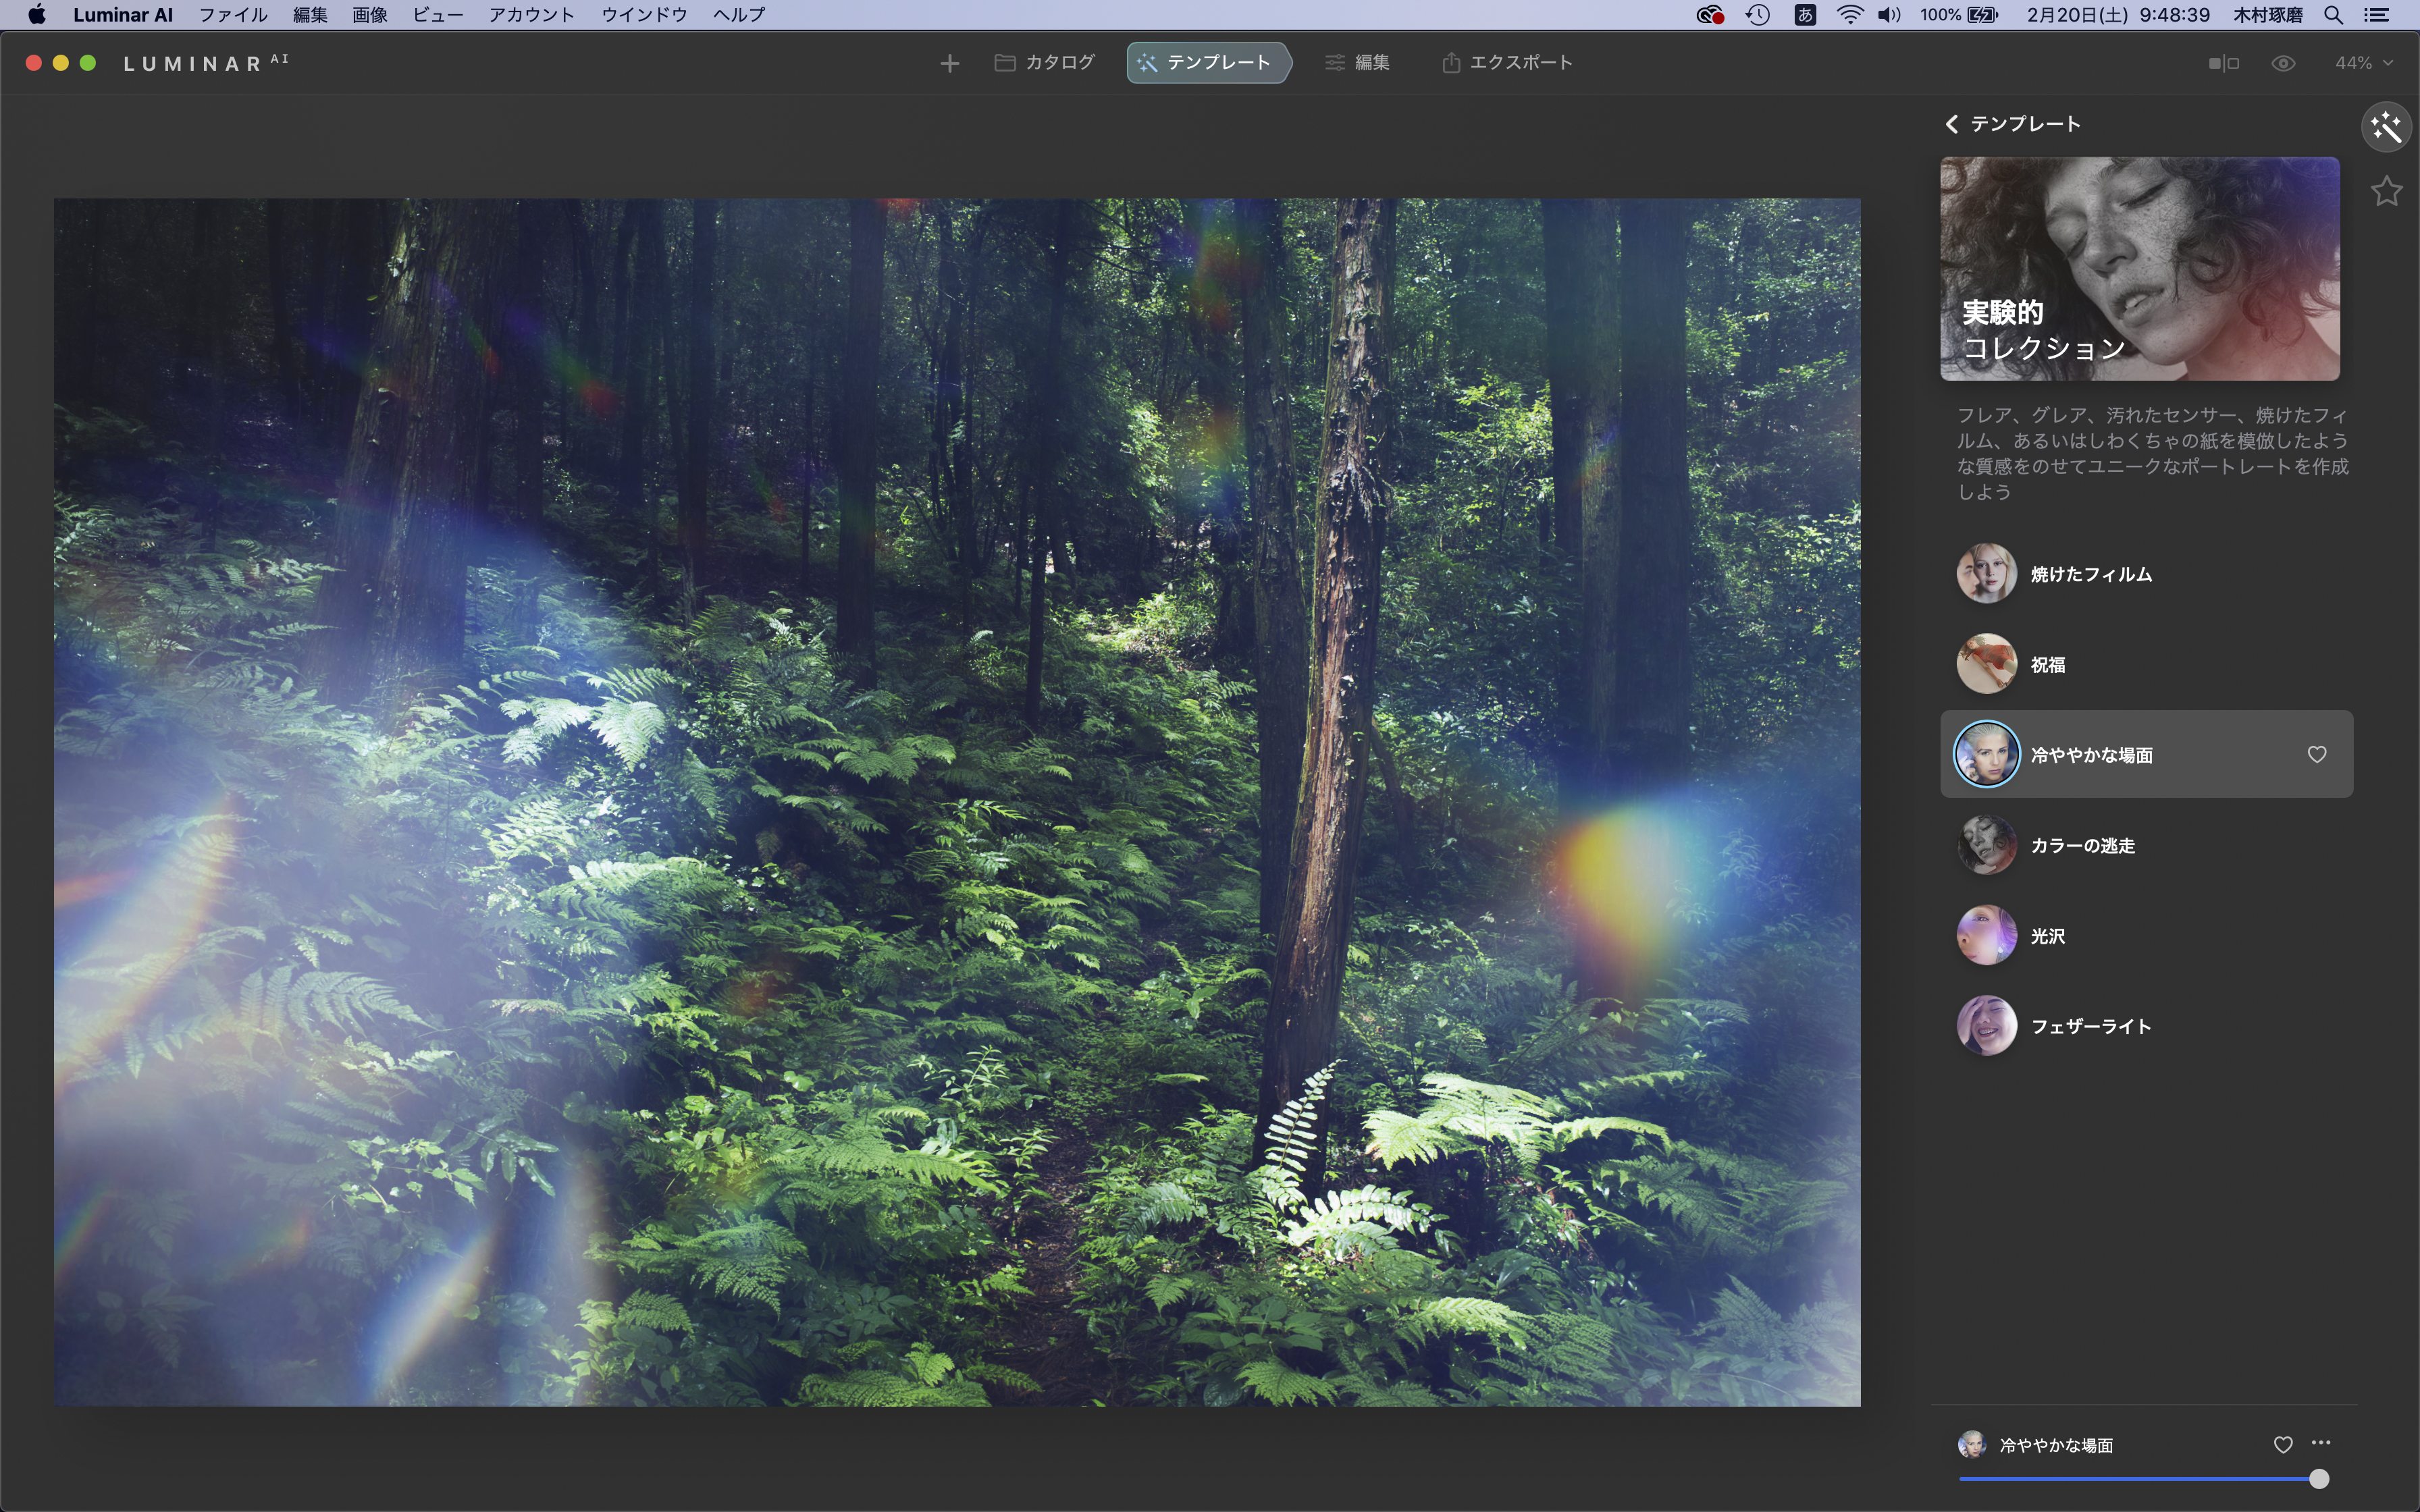
Task: Select the フェザーライト template
Action: [2090, 1026]
